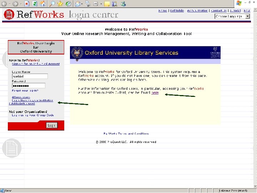Click the Unknown Zone (Mixed) status entry
Viewport: 257px width, 193px height.
233,191
